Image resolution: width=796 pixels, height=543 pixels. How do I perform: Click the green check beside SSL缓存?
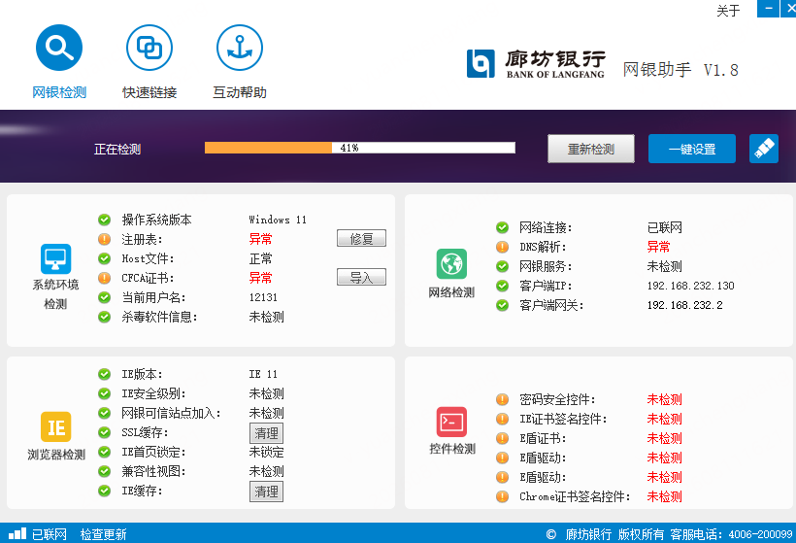pos(104,432)
